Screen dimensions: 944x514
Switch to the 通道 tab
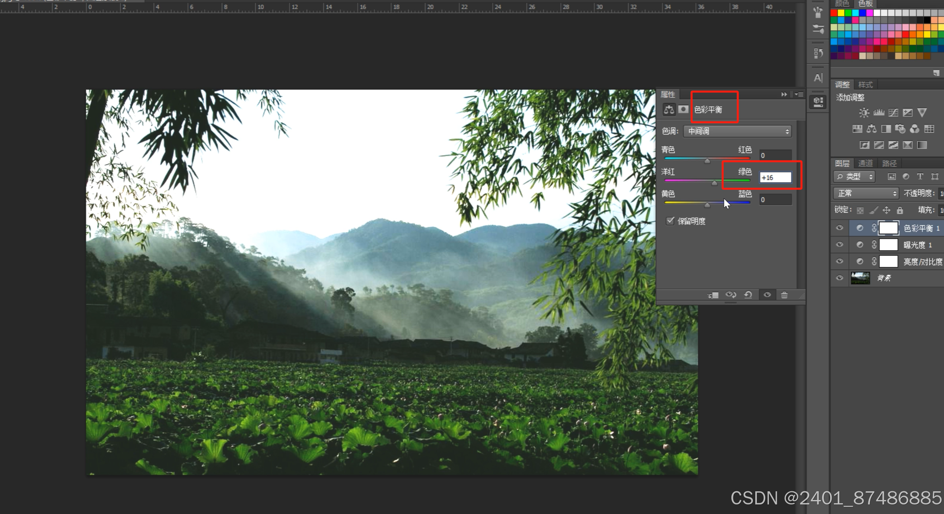coord(865,163)
